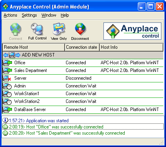Select the Sales Department host name
Image resolution: width=166 pixels, height=147 pixels.
click(30, 70)
